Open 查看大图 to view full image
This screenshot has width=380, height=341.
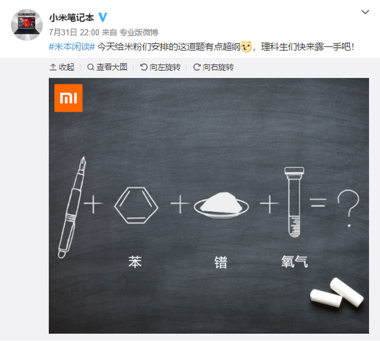pyautogui.click(x=107, y=67)
